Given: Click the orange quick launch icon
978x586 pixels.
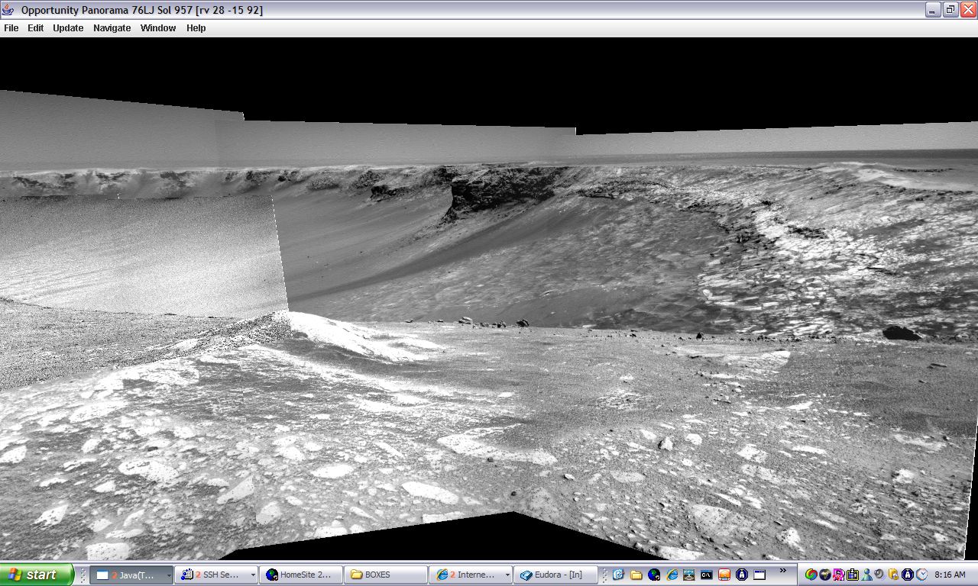Looking at the screenshot, I should click(x=724, y=575).
